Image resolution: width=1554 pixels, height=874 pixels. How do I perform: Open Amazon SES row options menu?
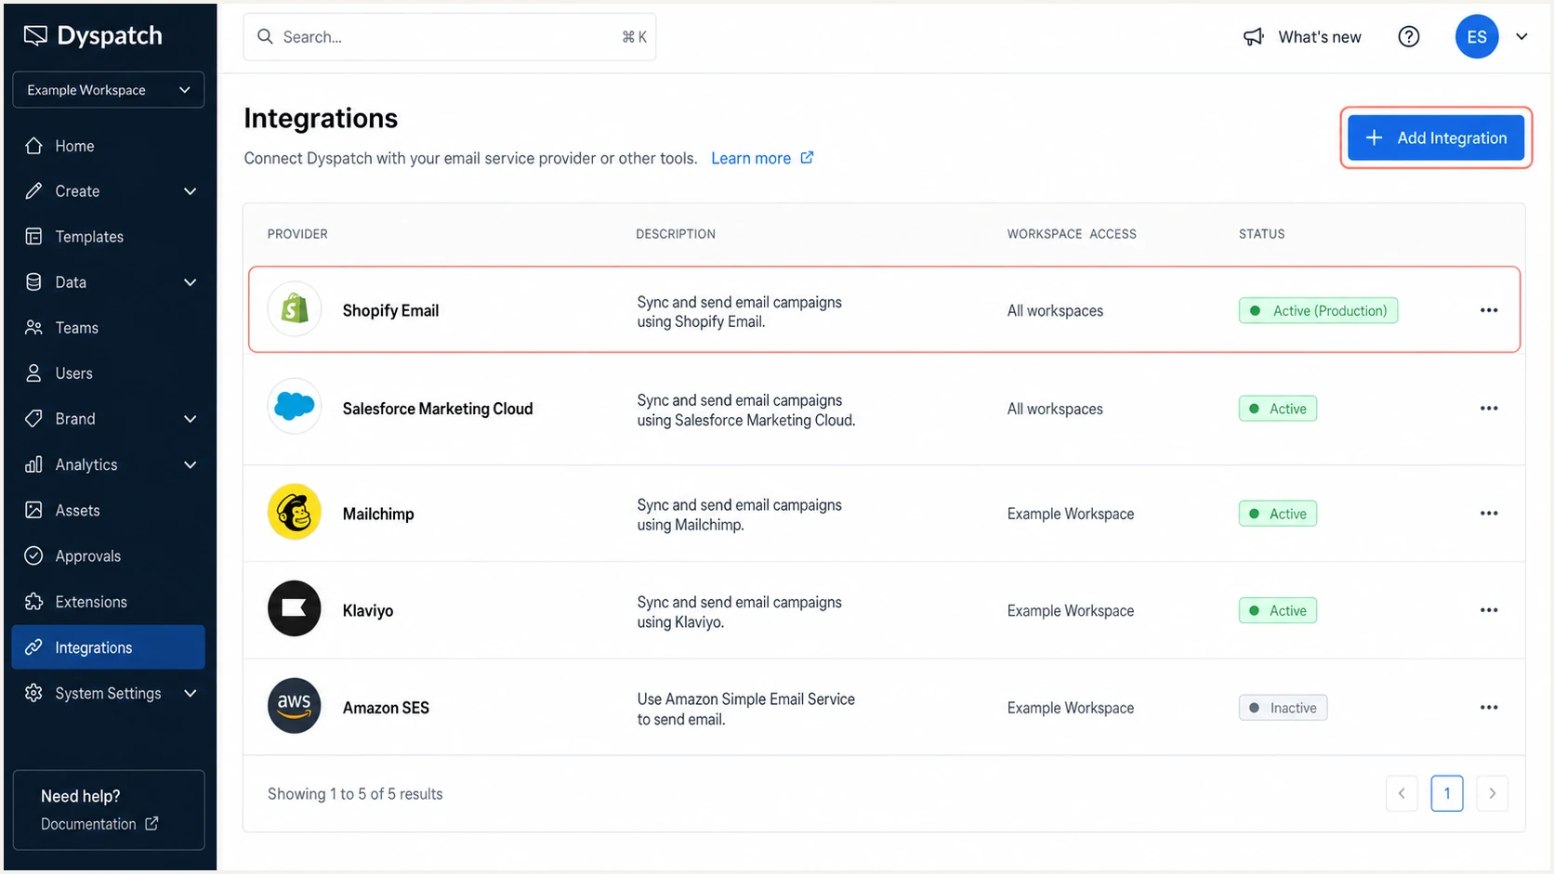coord(1489,708)
